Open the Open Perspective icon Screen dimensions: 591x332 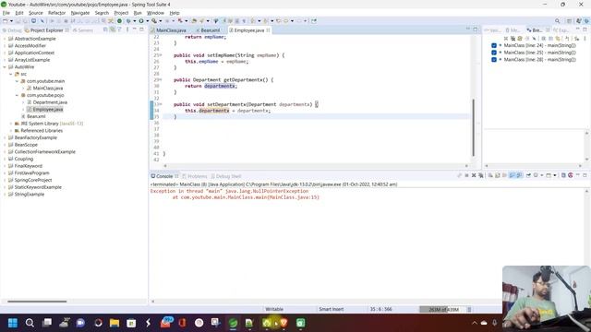pos(570,21)
